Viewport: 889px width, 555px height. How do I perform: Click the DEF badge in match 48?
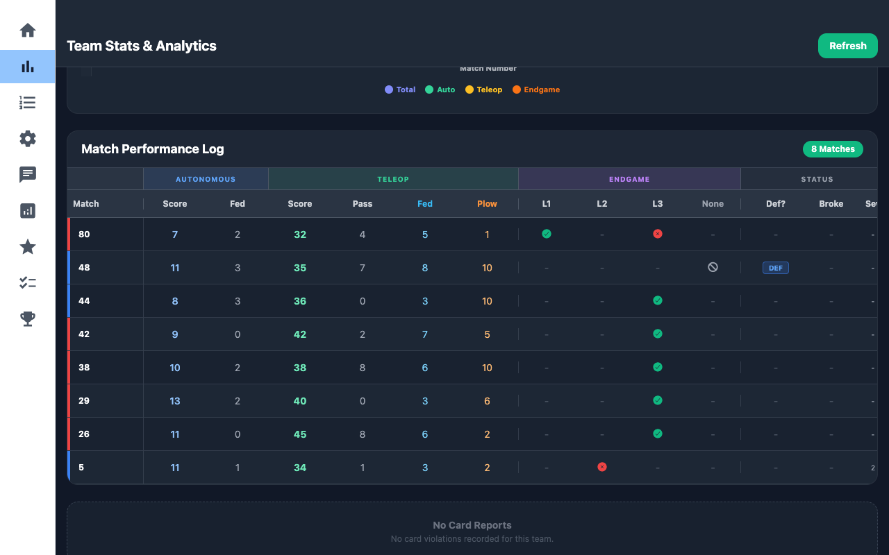[x=776, y=268]
